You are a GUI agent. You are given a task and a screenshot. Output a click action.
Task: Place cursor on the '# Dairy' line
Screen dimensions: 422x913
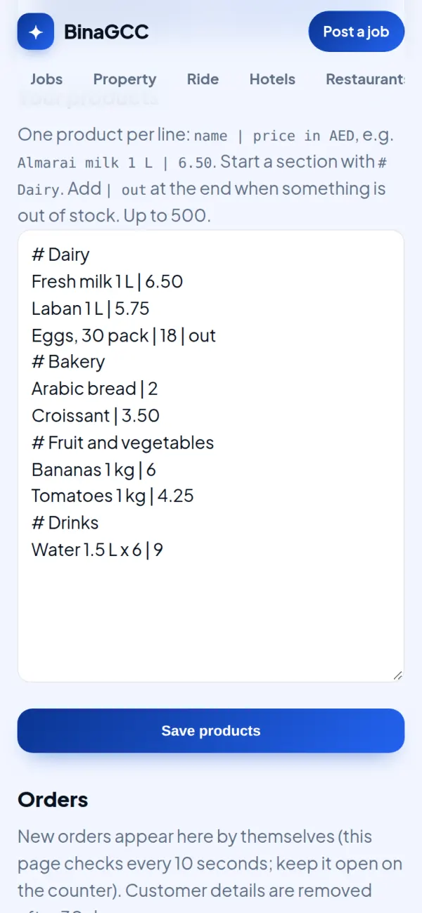click(60, 254)
